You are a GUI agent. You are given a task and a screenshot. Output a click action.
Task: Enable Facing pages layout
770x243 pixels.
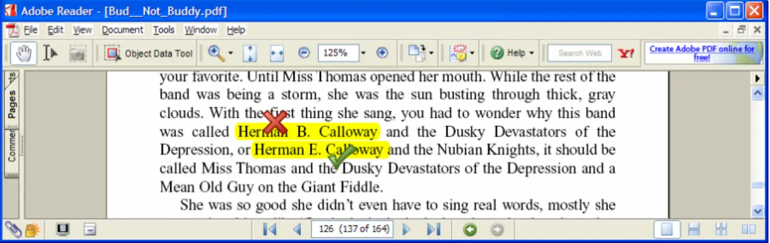tap(748, 229)
